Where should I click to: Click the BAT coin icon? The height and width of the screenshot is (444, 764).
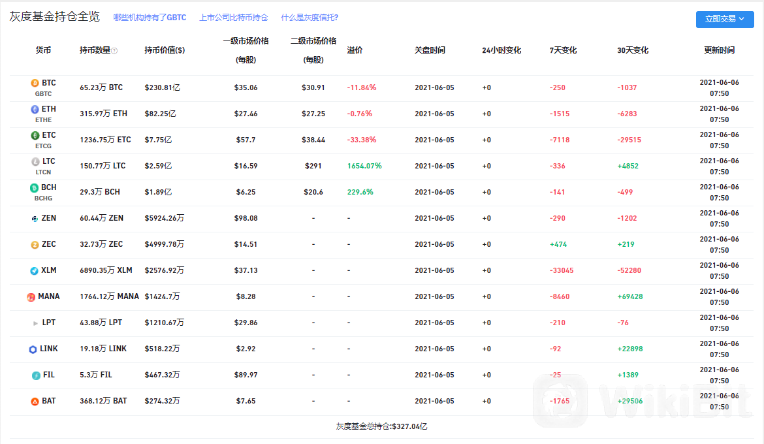tap(35, 402)
